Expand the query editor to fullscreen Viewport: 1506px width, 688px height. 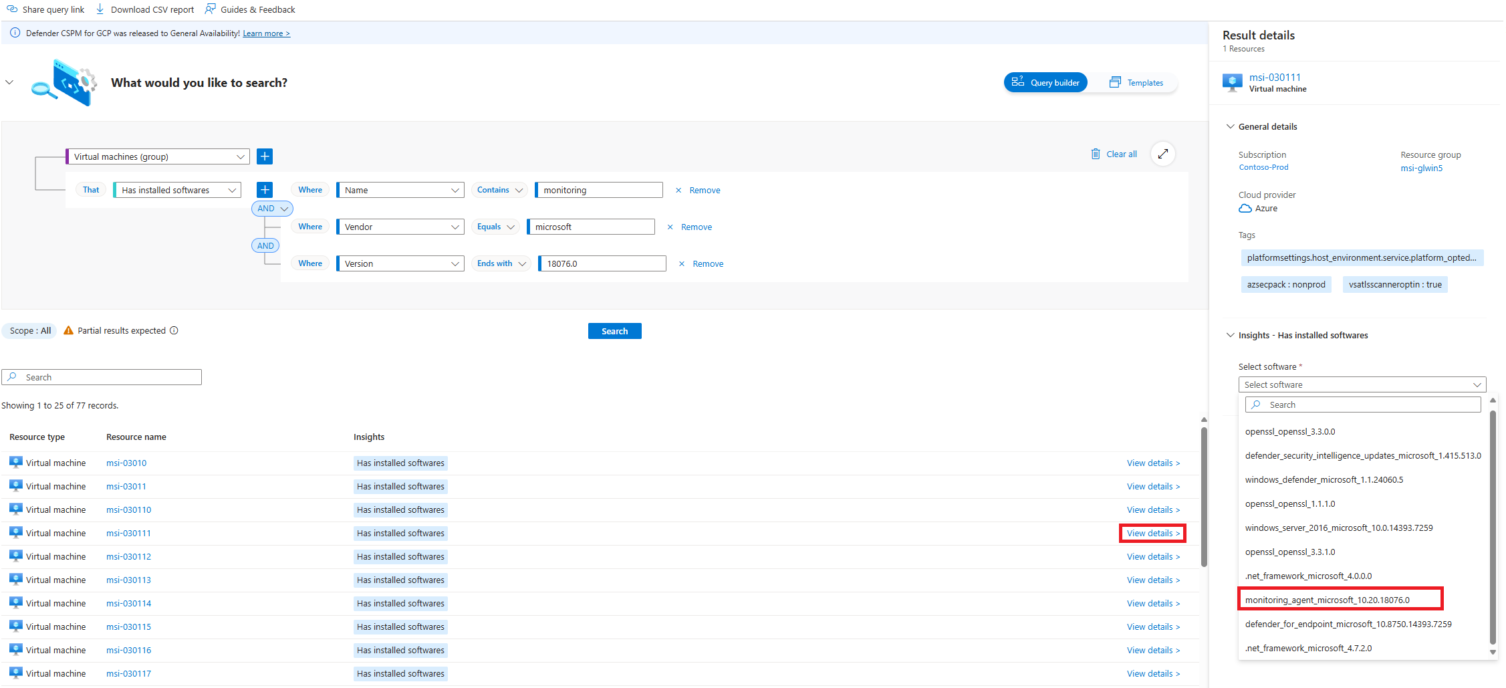1163,154
